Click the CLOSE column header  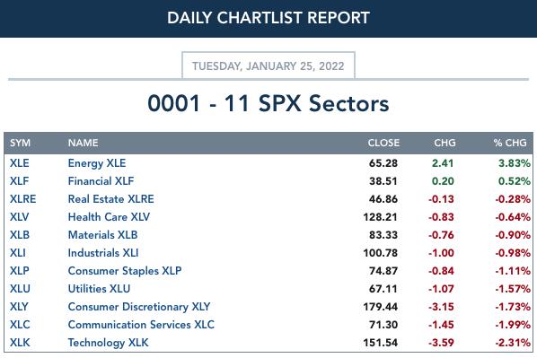383,143
